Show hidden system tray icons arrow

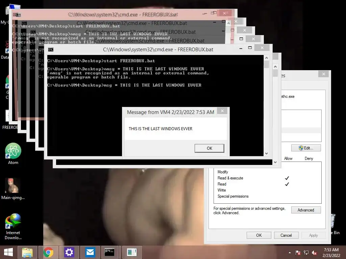click(290, 253)
